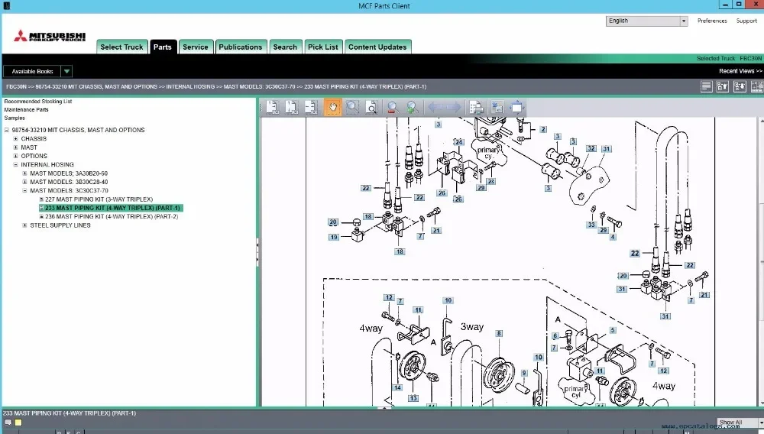Screen dimensions: 764x434
Task: Print the parts diagram
Action: point(476,107)
